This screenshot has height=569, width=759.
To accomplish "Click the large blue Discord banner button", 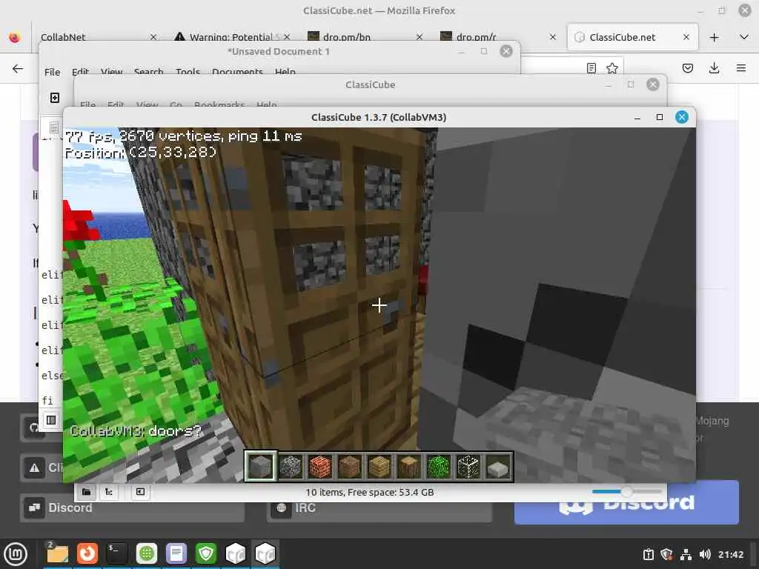I will pos(626,503).
